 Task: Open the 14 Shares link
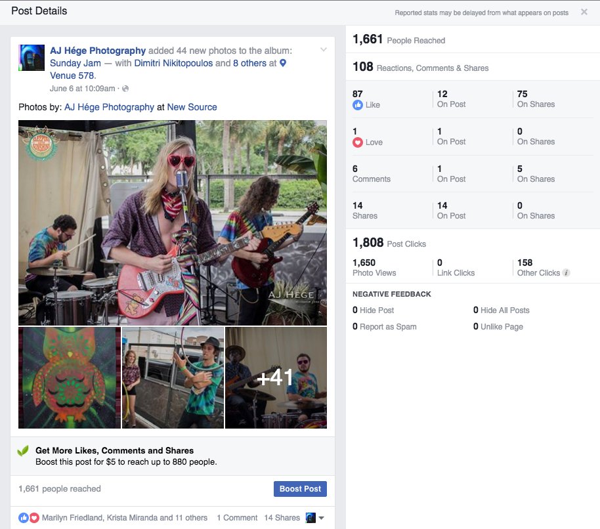pos(282,518)
